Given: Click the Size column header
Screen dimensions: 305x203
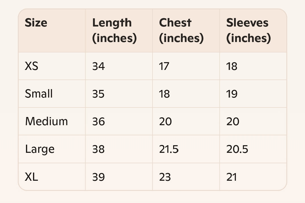Looking at the screenshot, I should click(36, 23).
